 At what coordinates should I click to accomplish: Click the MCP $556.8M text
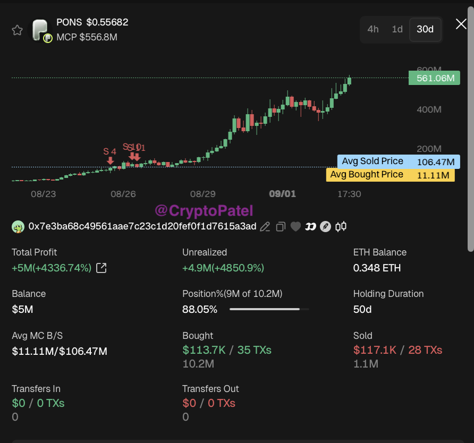point(87,37)
